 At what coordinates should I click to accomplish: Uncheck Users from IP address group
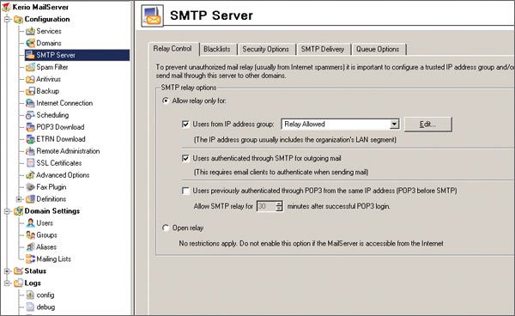tap(185, 125)
